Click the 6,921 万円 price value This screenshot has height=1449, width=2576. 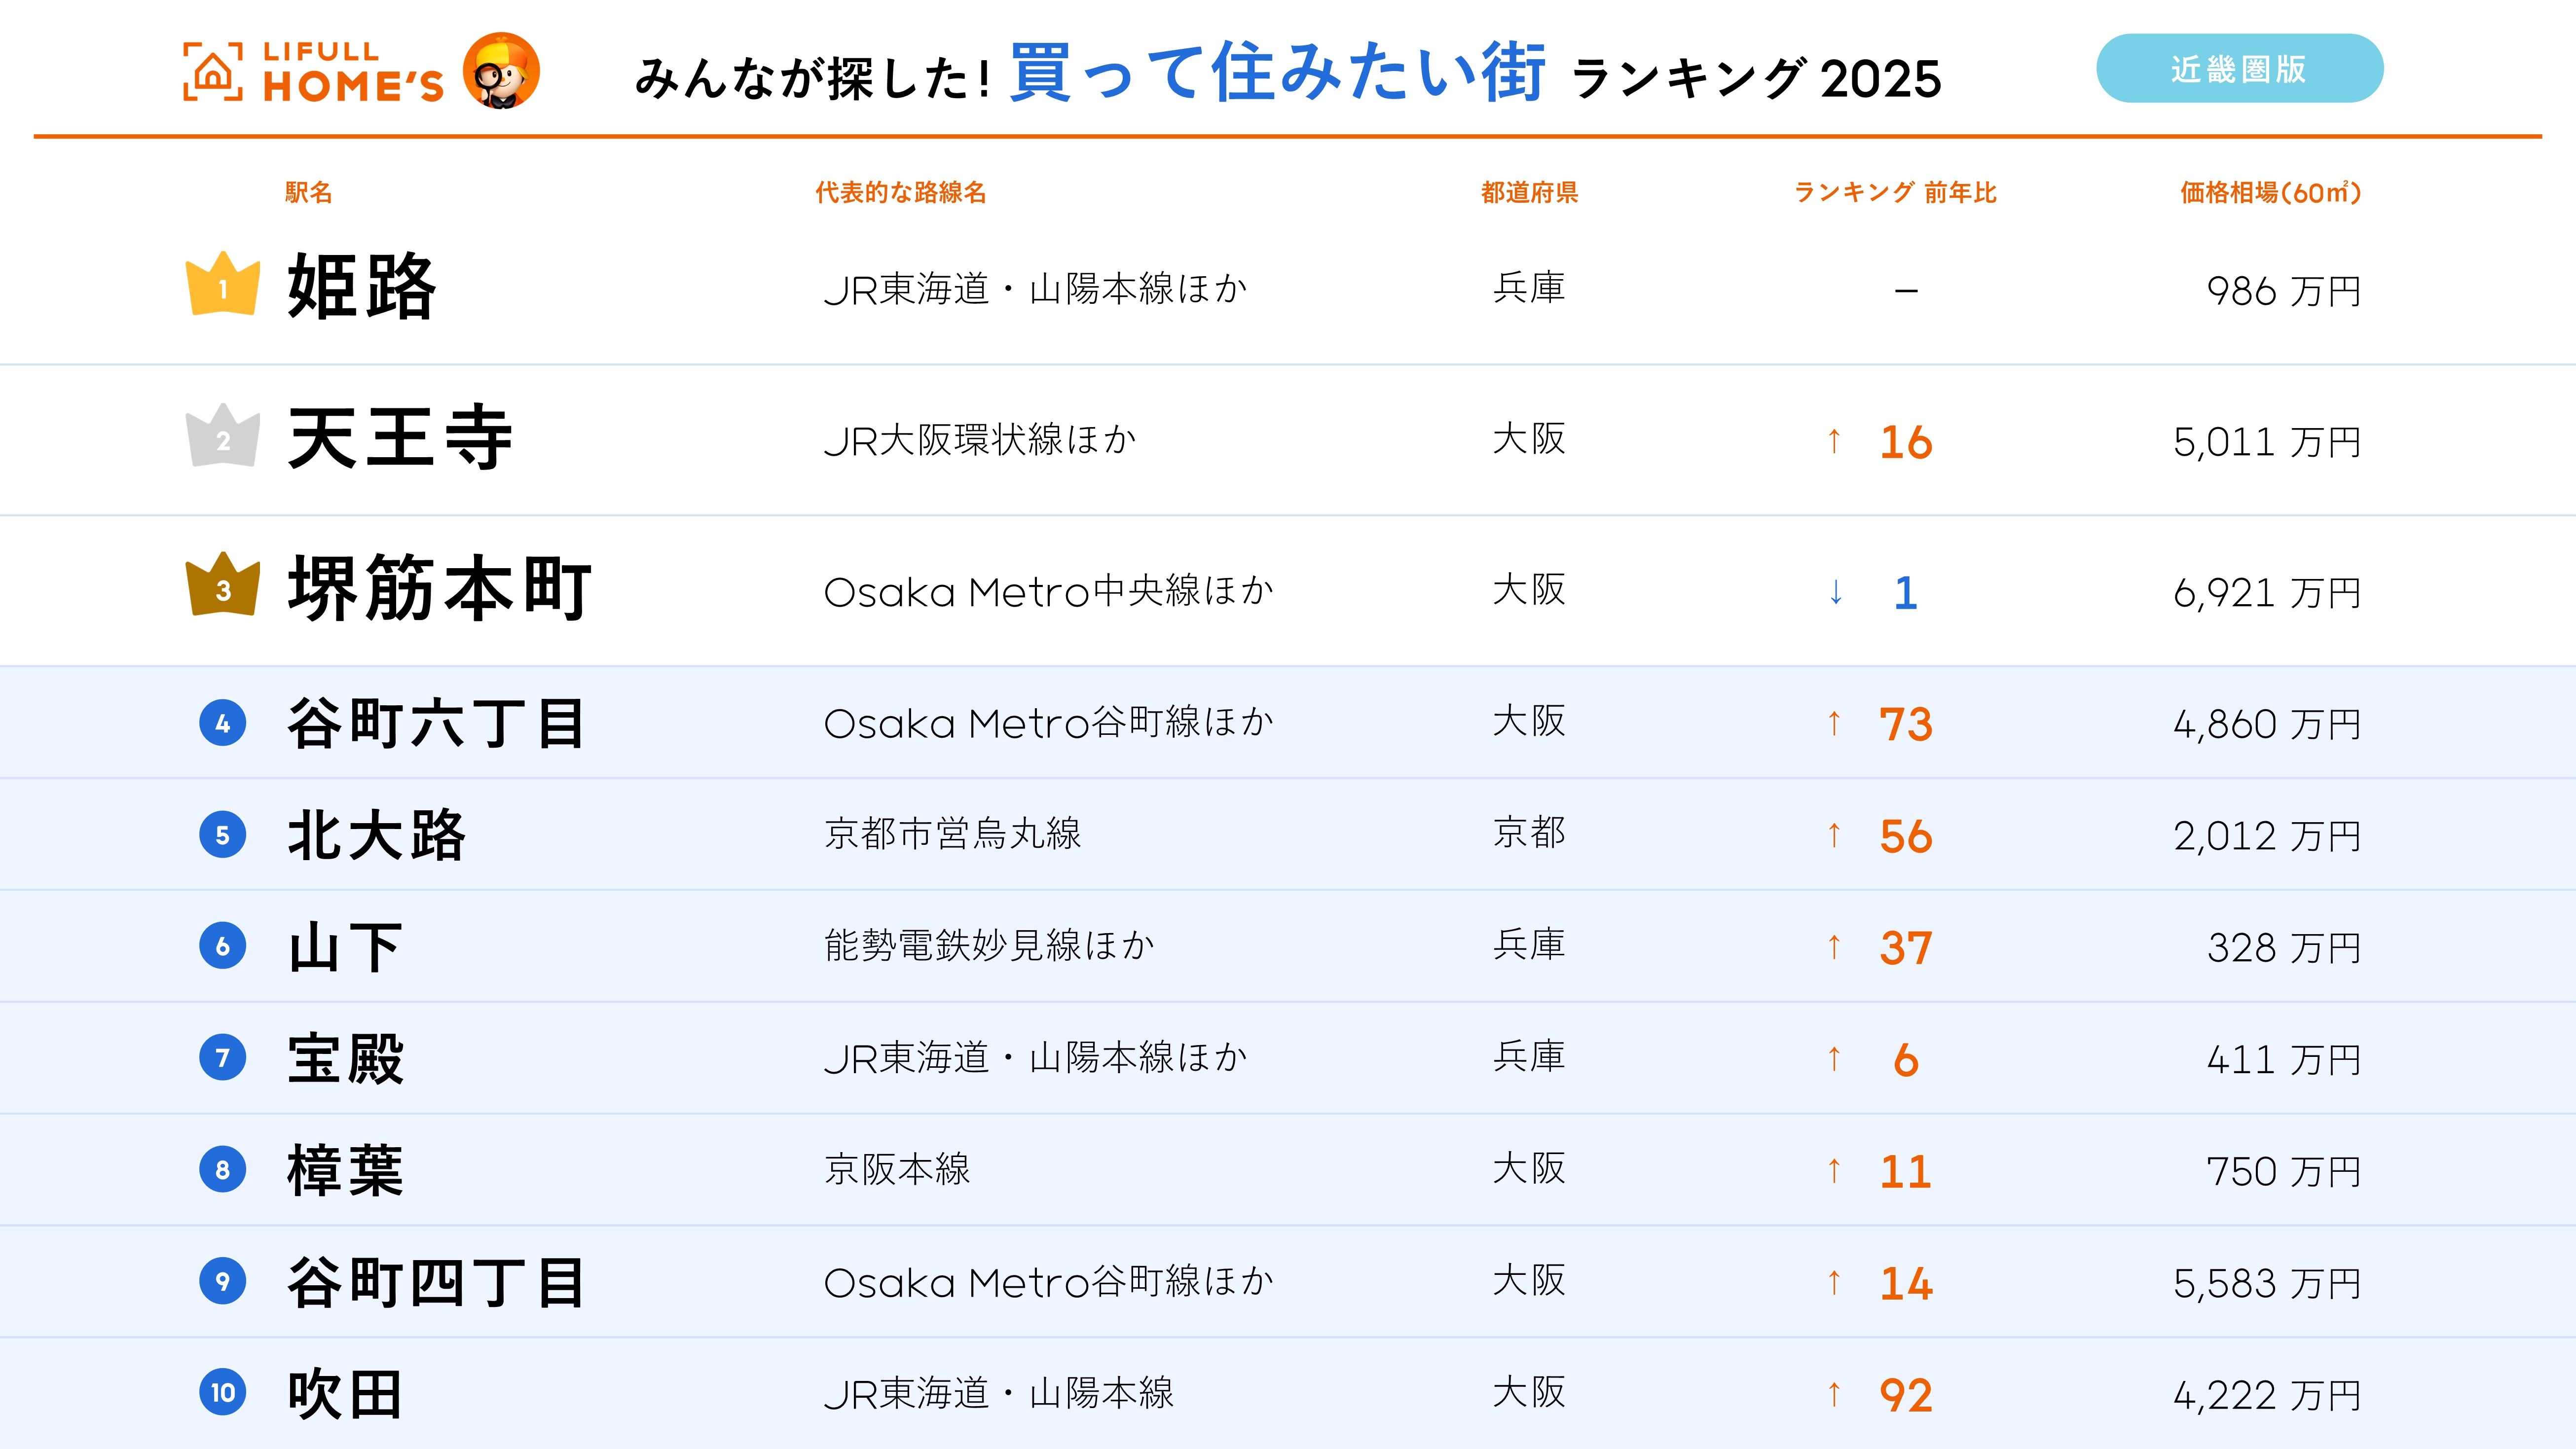click(2266, 593)
